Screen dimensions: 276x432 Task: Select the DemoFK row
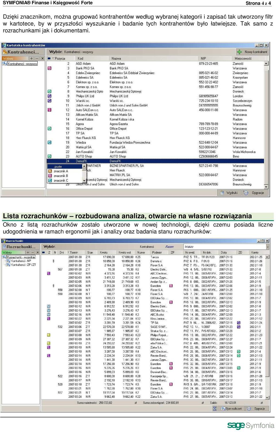(155, 161)
